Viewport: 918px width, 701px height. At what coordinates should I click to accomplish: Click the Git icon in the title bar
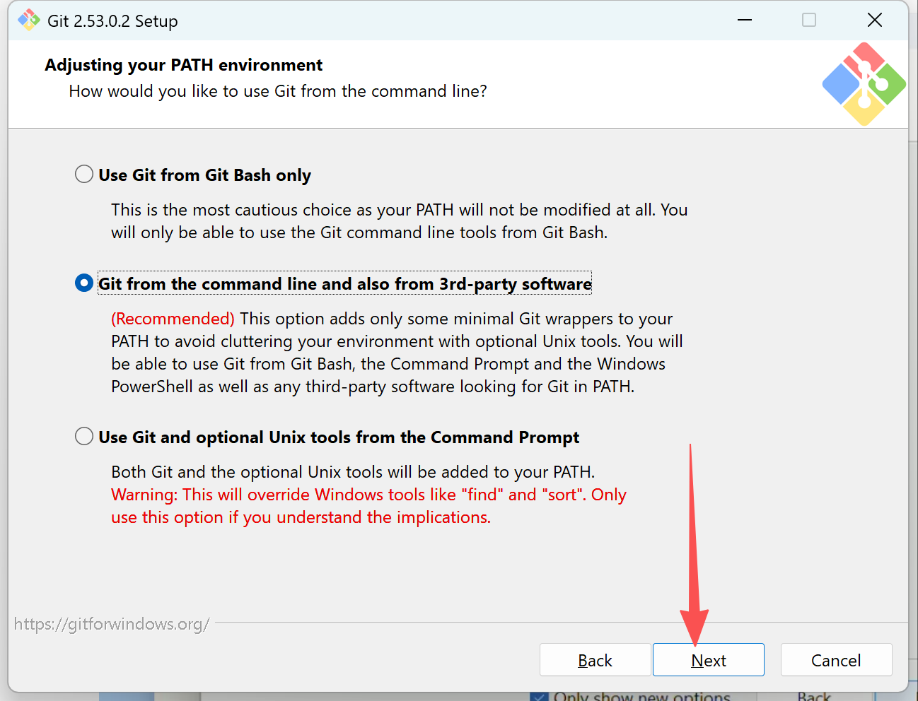(x=29, y=20)
